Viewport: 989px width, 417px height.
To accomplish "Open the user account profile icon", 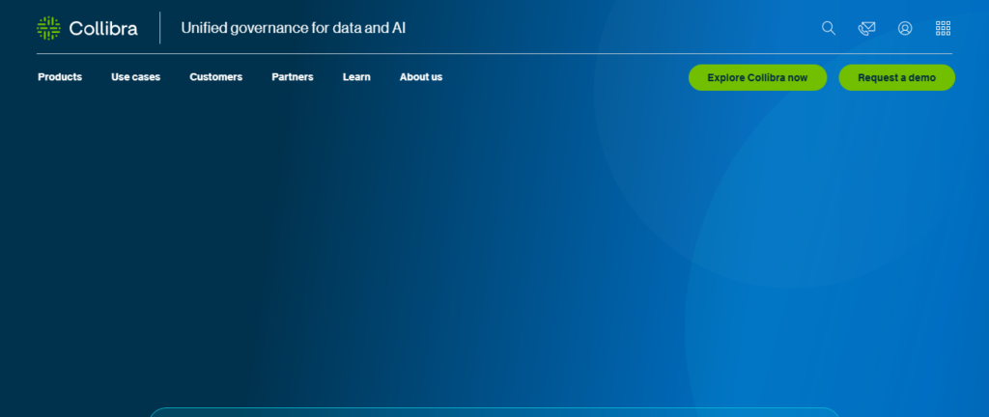I will point(905,28).
